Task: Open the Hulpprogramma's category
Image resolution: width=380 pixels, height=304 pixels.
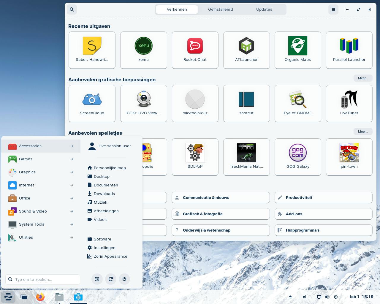Action: tap(324, 230)
